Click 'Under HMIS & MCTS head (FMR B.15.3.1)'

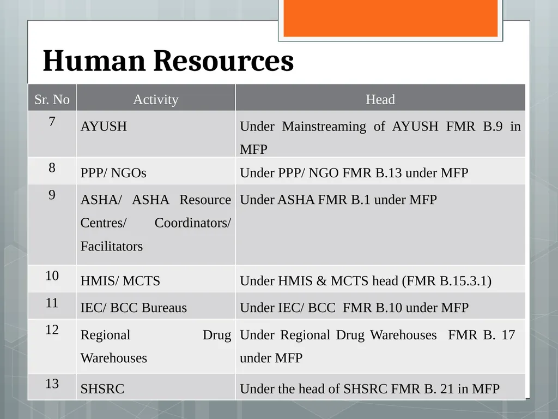[380, 279]
